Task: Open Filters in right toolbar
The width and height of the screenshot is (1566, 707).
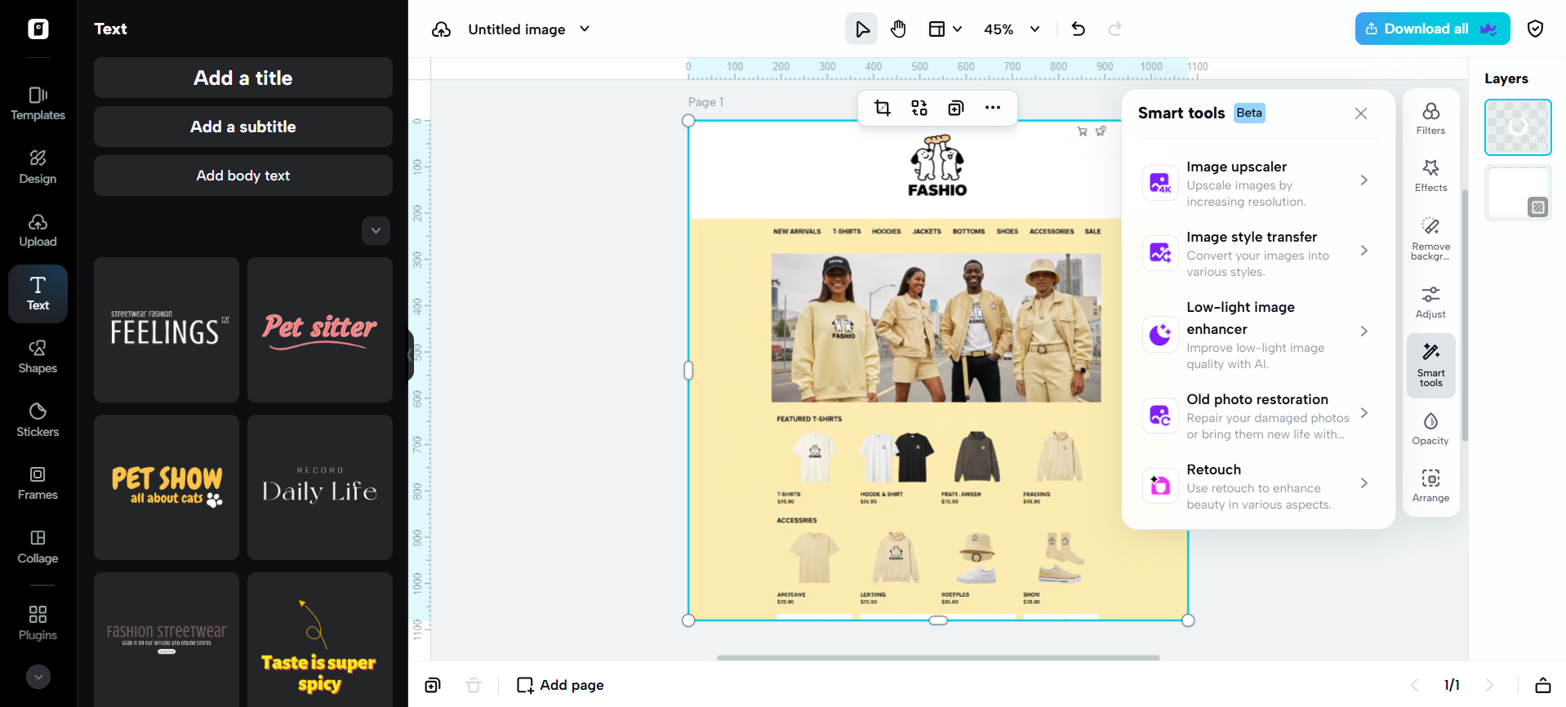Action: click(x=1430, y=118)
